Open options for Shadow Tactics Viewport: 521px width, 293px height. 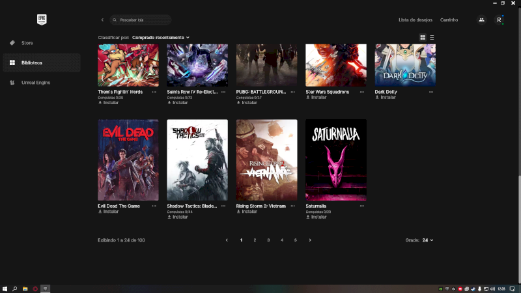(x=223, y=206)
